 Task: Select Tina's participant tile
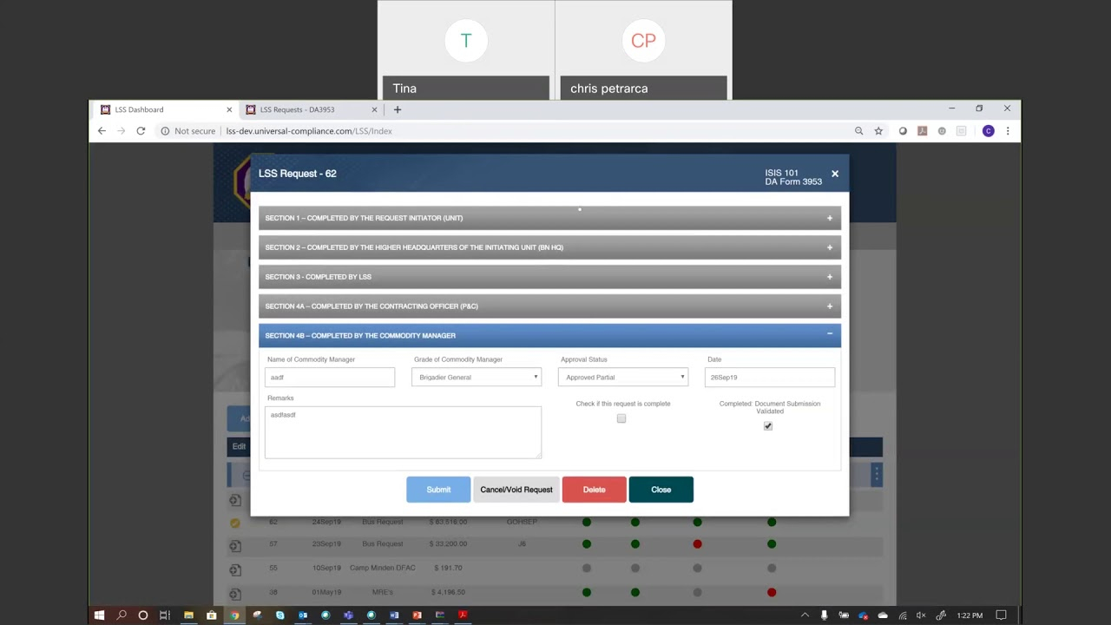coord(466,49)
